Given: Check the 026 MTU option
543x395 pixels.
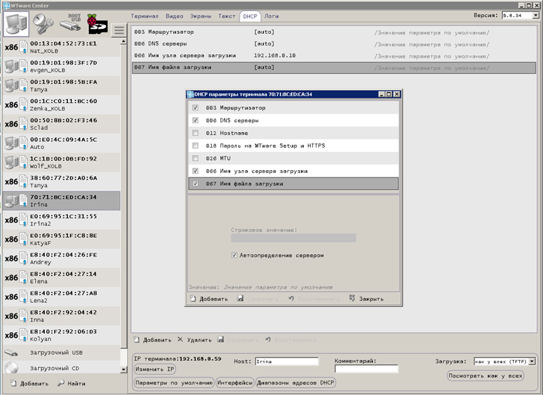Looking at the screenshot, I should pyautogui.click(x=195, y=159).
